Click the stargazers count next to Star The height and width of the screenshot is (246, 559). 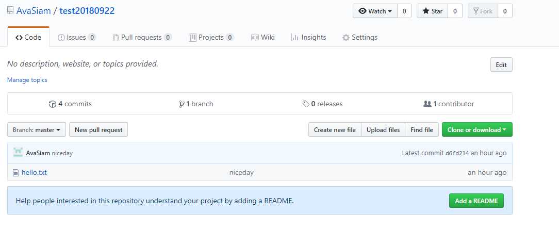(x=455, y=11)
